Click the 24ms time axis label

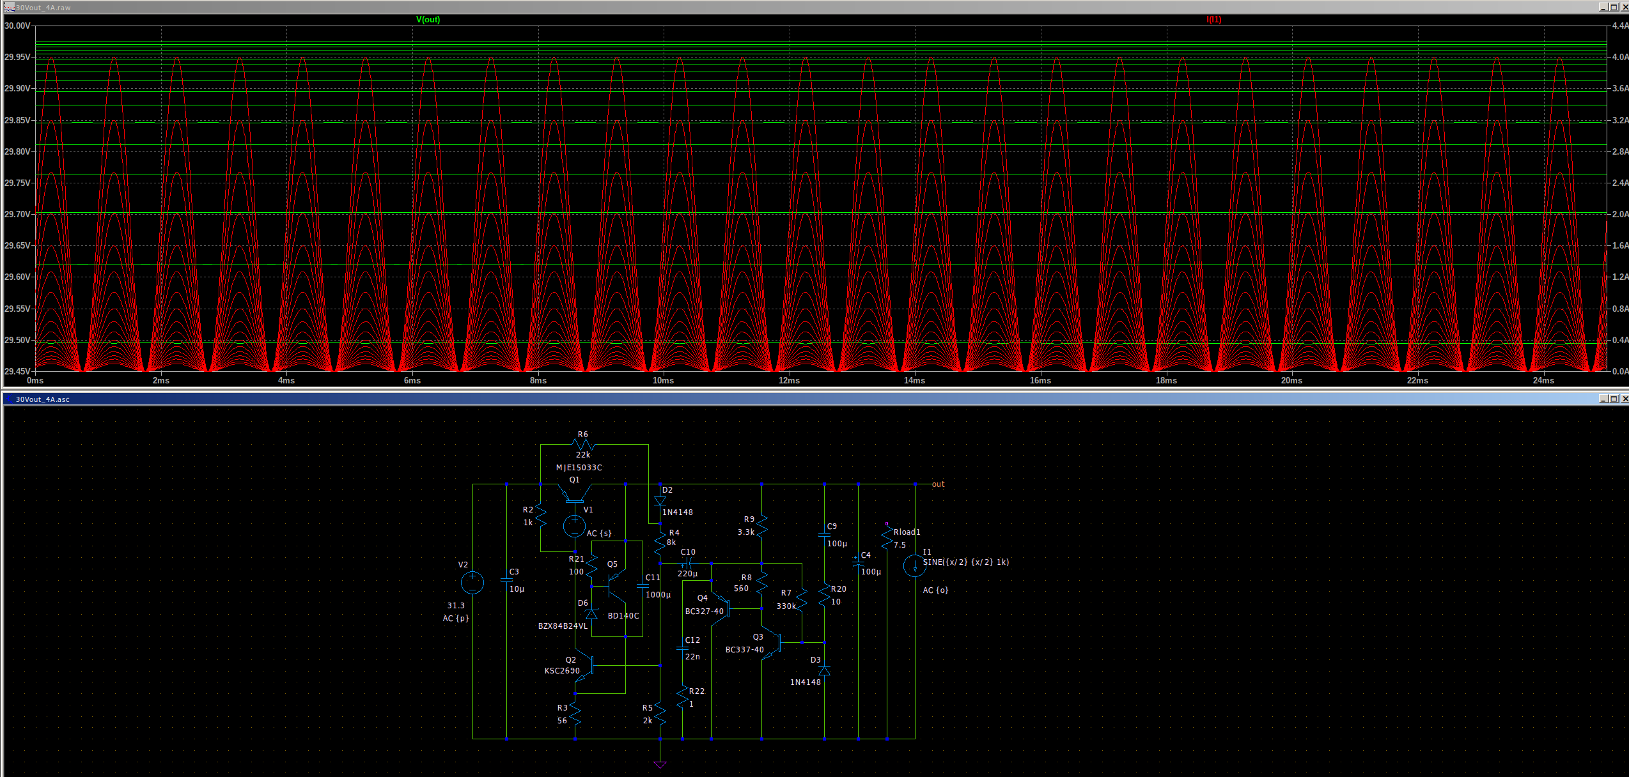(x=1543, y=381)
